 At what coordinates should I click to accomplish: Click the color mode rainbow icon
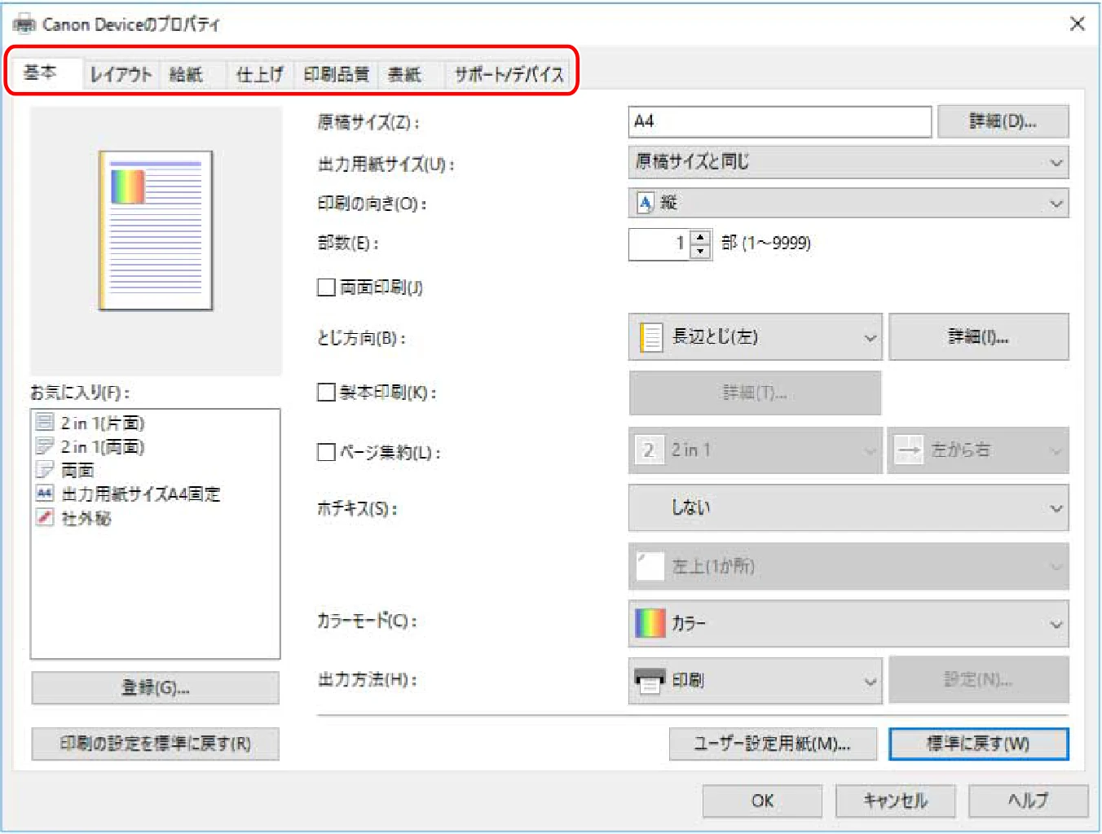pyautogui.click(x=650, y=623)
